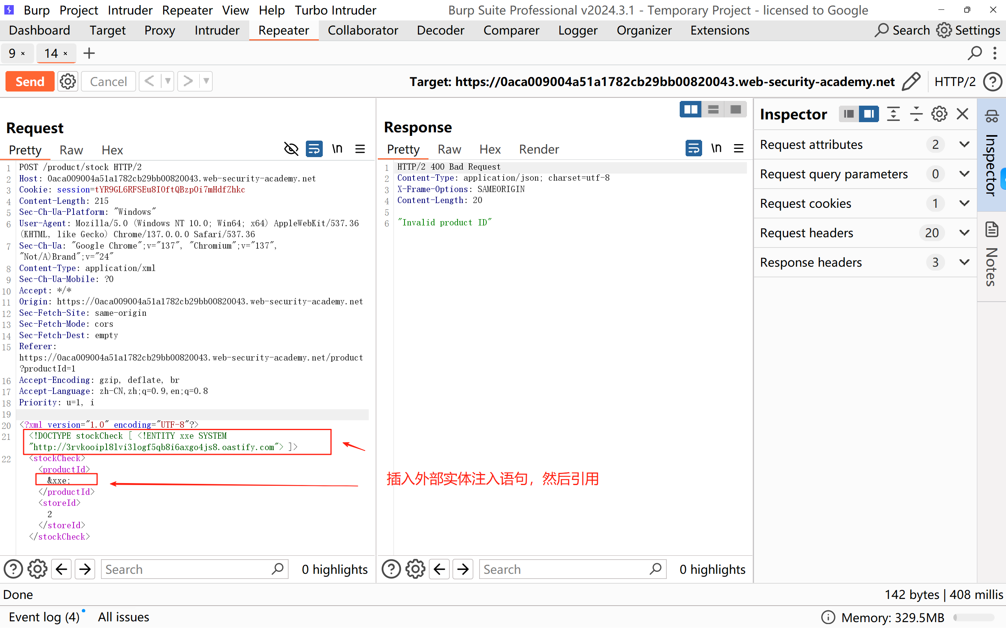Open the Render tab in Response

pyautogui.click(x=539, y=149)
